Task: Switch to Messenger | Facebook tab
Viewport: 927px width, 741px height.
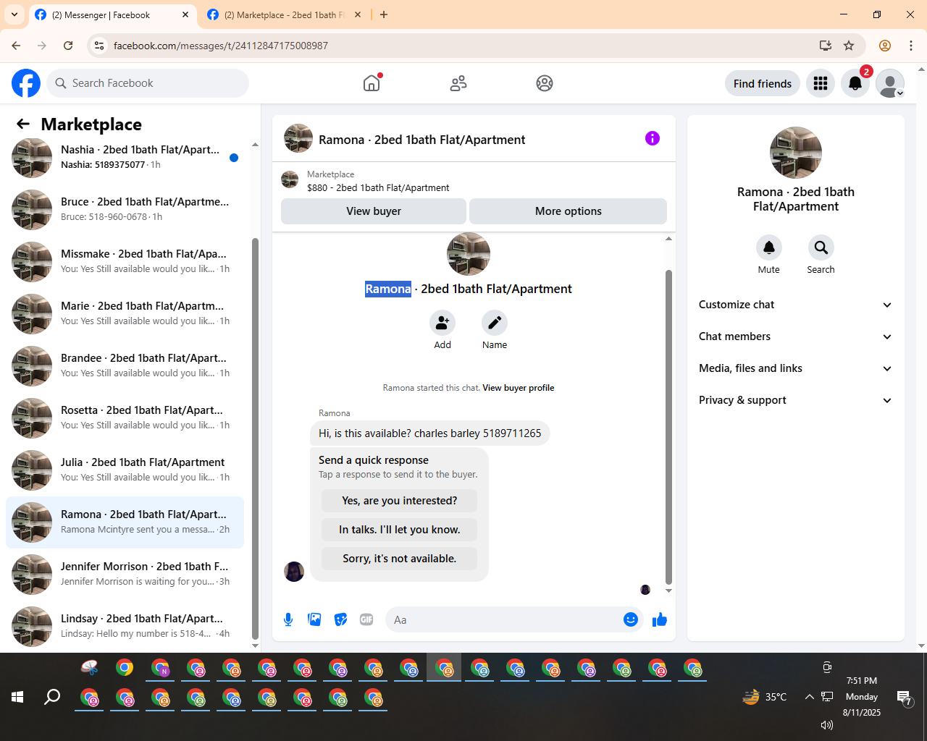Action: 112,14
